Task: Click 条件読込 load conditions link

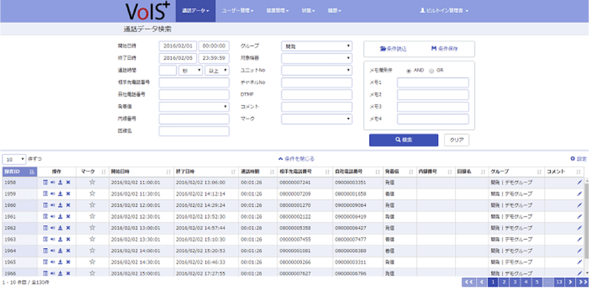Action: click(393, 49)
